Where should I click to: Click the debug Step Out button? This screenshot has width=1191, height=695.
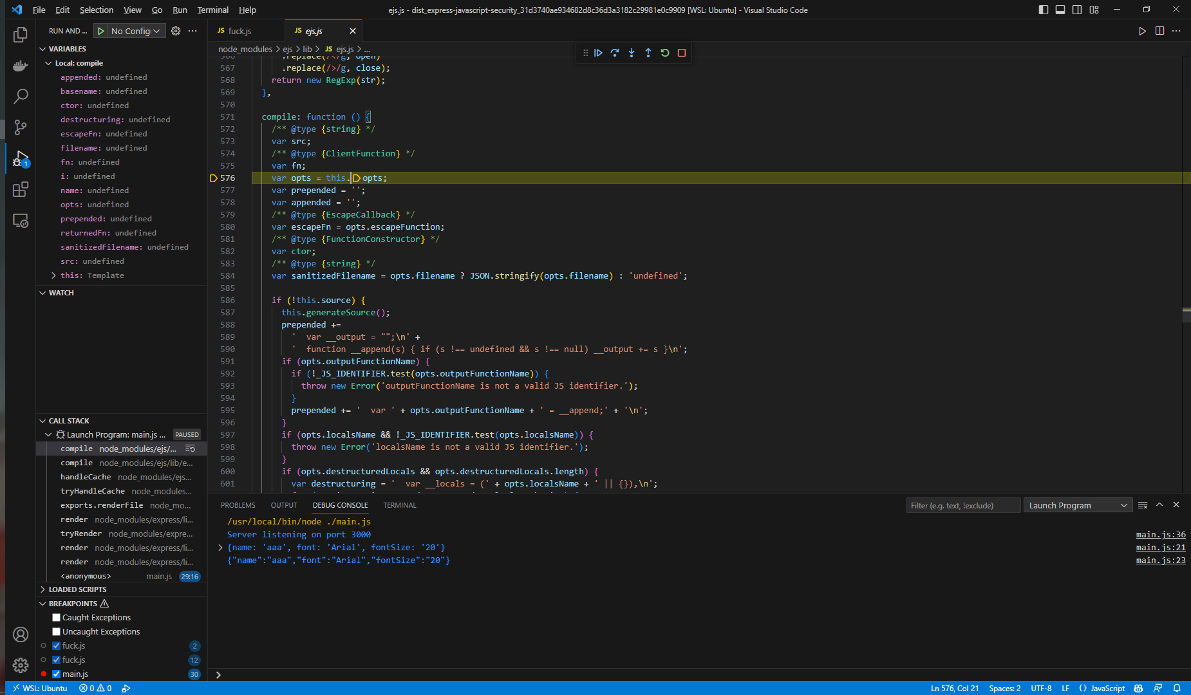click(648, 53)
